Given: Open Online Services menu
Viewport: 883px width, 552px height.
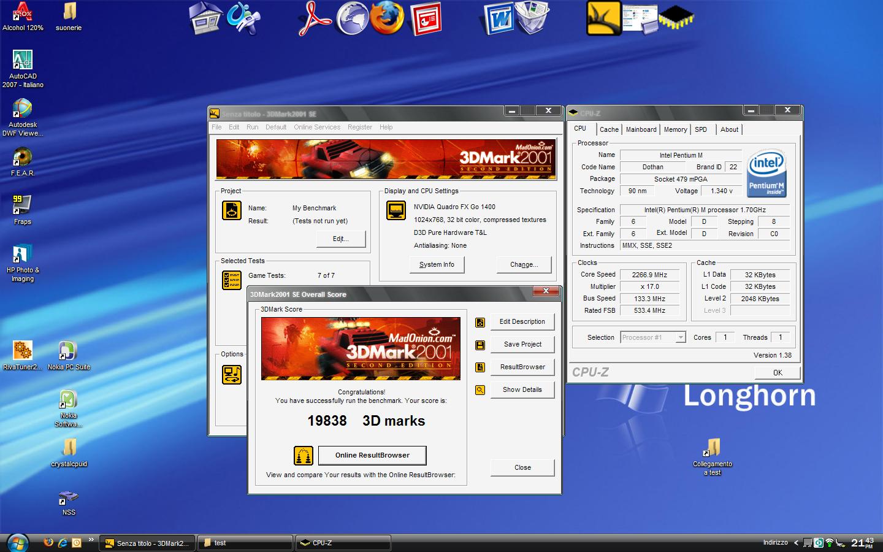Looking at the screenshot, I should [x=317, y=127].
